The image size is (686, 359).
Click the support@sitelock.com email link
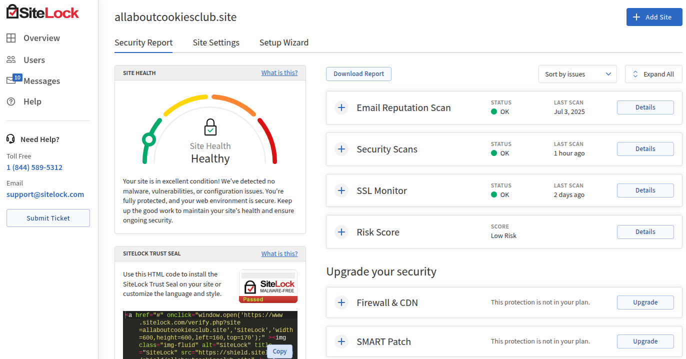tap(45, 194)
